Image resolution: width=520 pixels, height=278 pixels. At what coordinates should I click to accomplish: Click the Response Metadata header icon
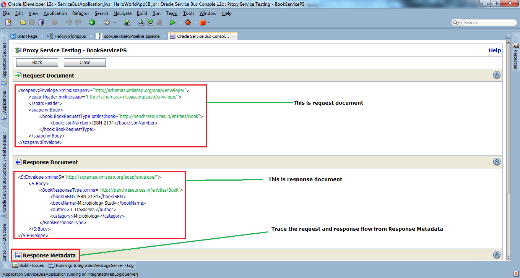18,255
